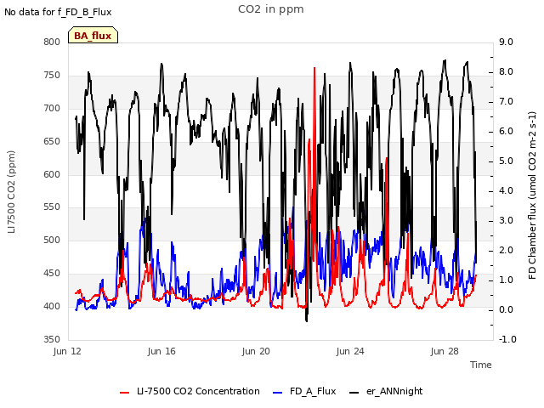Click the 'Jun 12' date tick label
The height and width of the screenshot is (408, 544).
[67, 351]
